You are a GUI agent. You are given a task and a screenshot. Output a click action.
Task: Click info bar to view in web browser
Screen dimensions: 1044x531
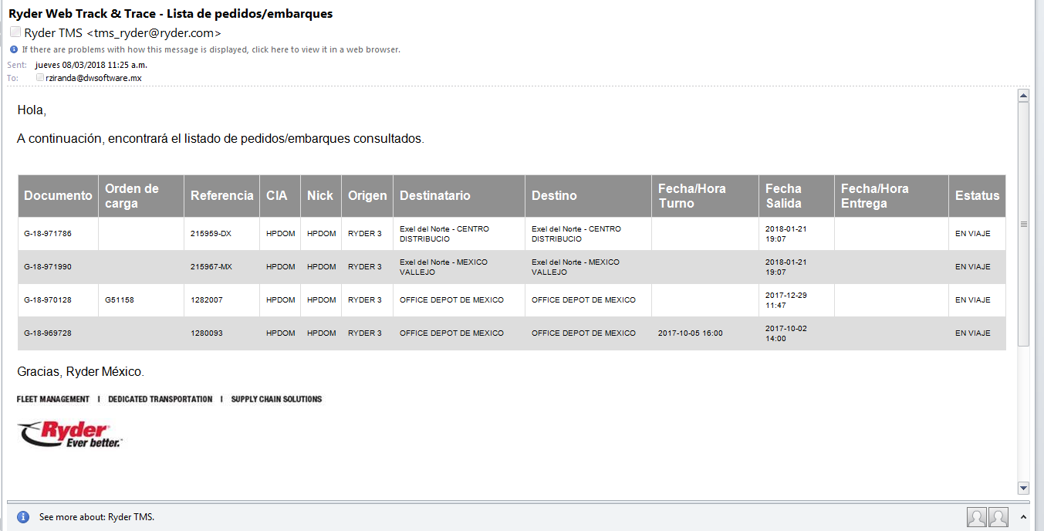pos(211,49)
